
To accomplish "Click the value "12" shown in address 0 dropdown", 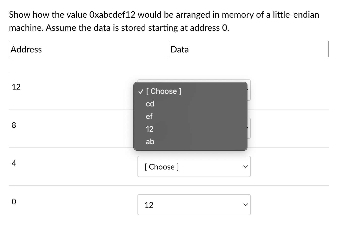I will 149,205.
